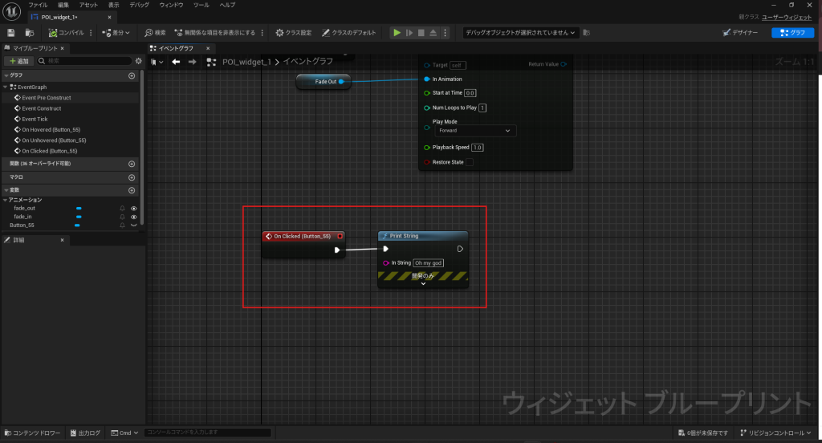Toggle the eye visibility for fade_in variable

(x=134, y=217)
